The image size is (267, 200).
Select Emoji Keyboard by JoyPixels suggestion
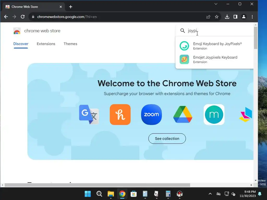[x=215, y=46]
